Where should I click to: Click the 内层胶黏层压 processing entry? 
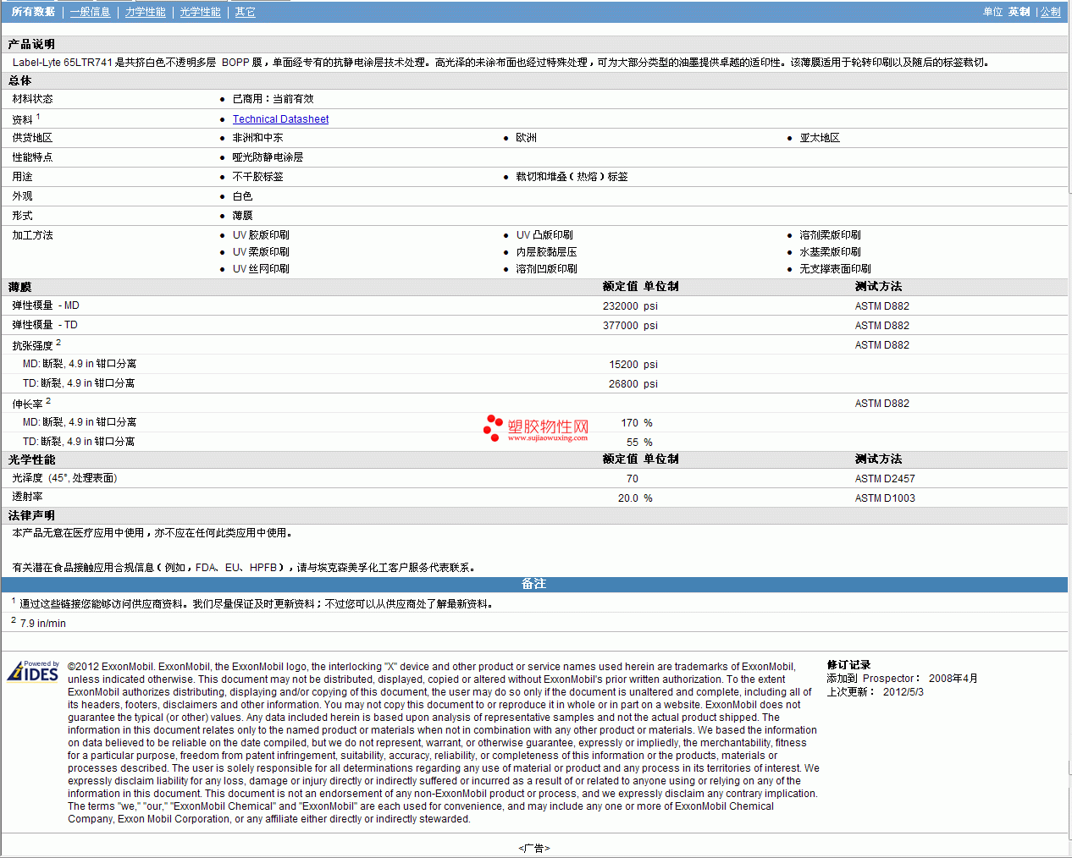coord(546,252)
